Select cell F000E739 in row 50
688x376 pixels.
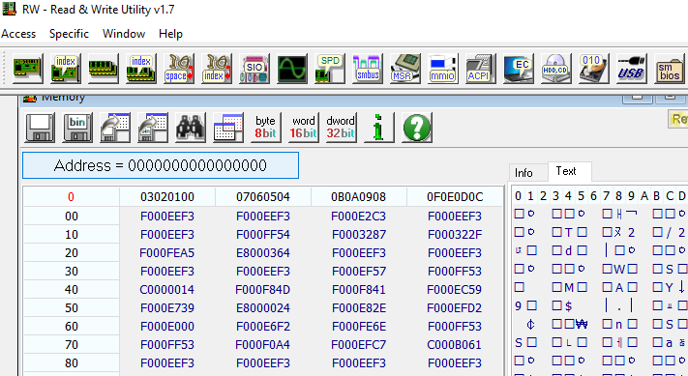coord(167,308)
